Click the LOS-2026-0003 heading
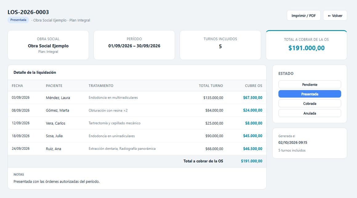The image size is (357, 198). (28, 12)
